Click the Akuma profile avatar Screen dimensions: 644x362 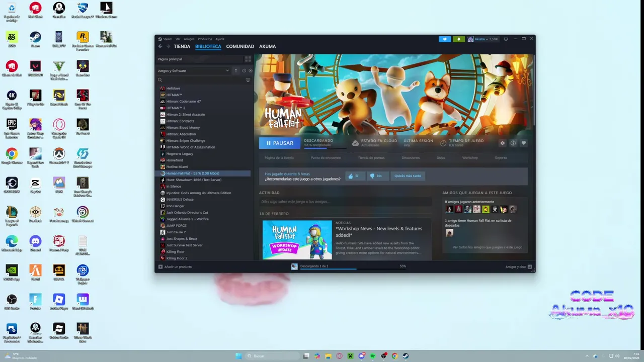point(470,39)
